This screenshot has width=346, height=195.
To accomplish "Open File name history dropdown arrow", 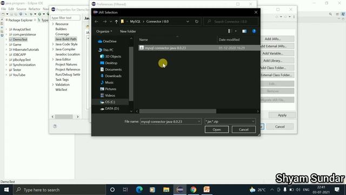I will click(199, 121).
